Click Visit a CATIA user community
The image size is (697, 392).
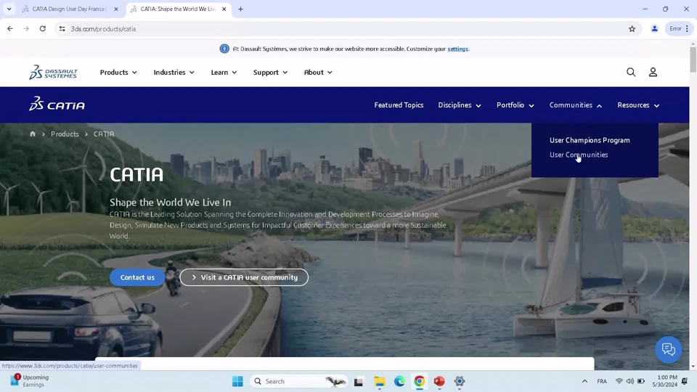[x=244, y=277]
